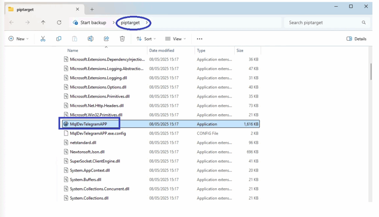This screenshot has height=217, width=379.
Task: Click the MqlDevTelegramAPP application icon
Action: 66,124
